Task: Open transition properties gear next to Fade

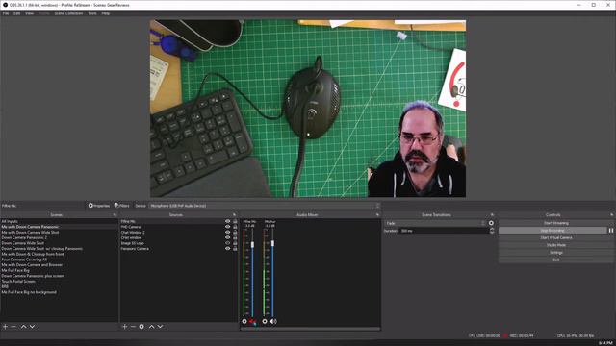Action: [491, 223]
